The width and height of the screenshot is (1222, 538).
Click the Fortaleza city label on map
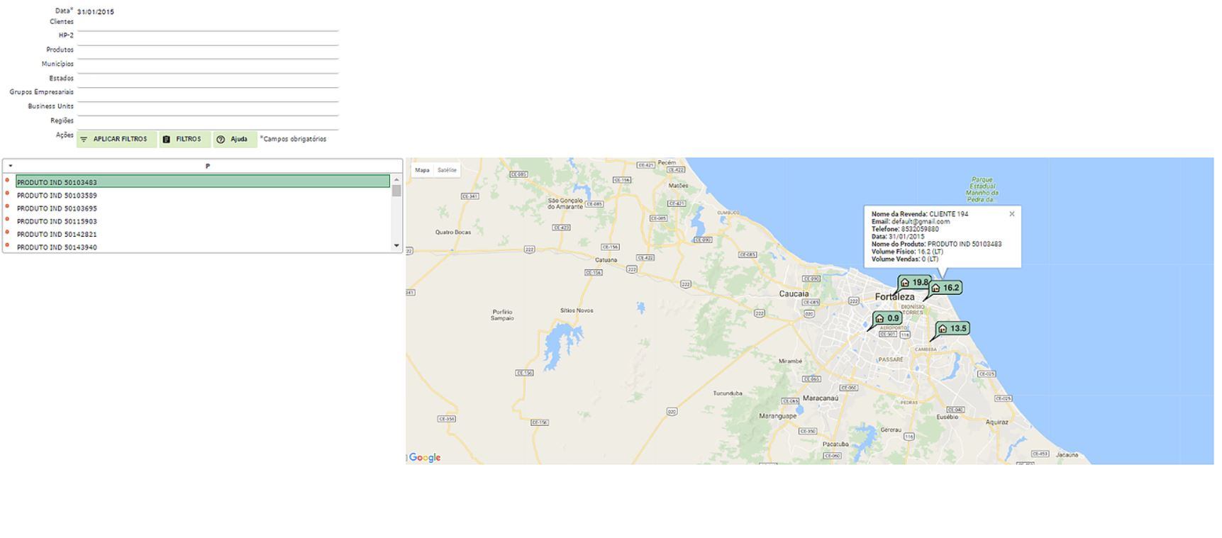click(x=894, y=297)
